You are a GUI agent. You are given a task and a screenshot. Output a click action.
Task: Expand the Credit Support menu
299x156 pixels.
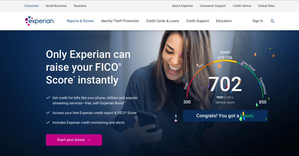[198, 21]
